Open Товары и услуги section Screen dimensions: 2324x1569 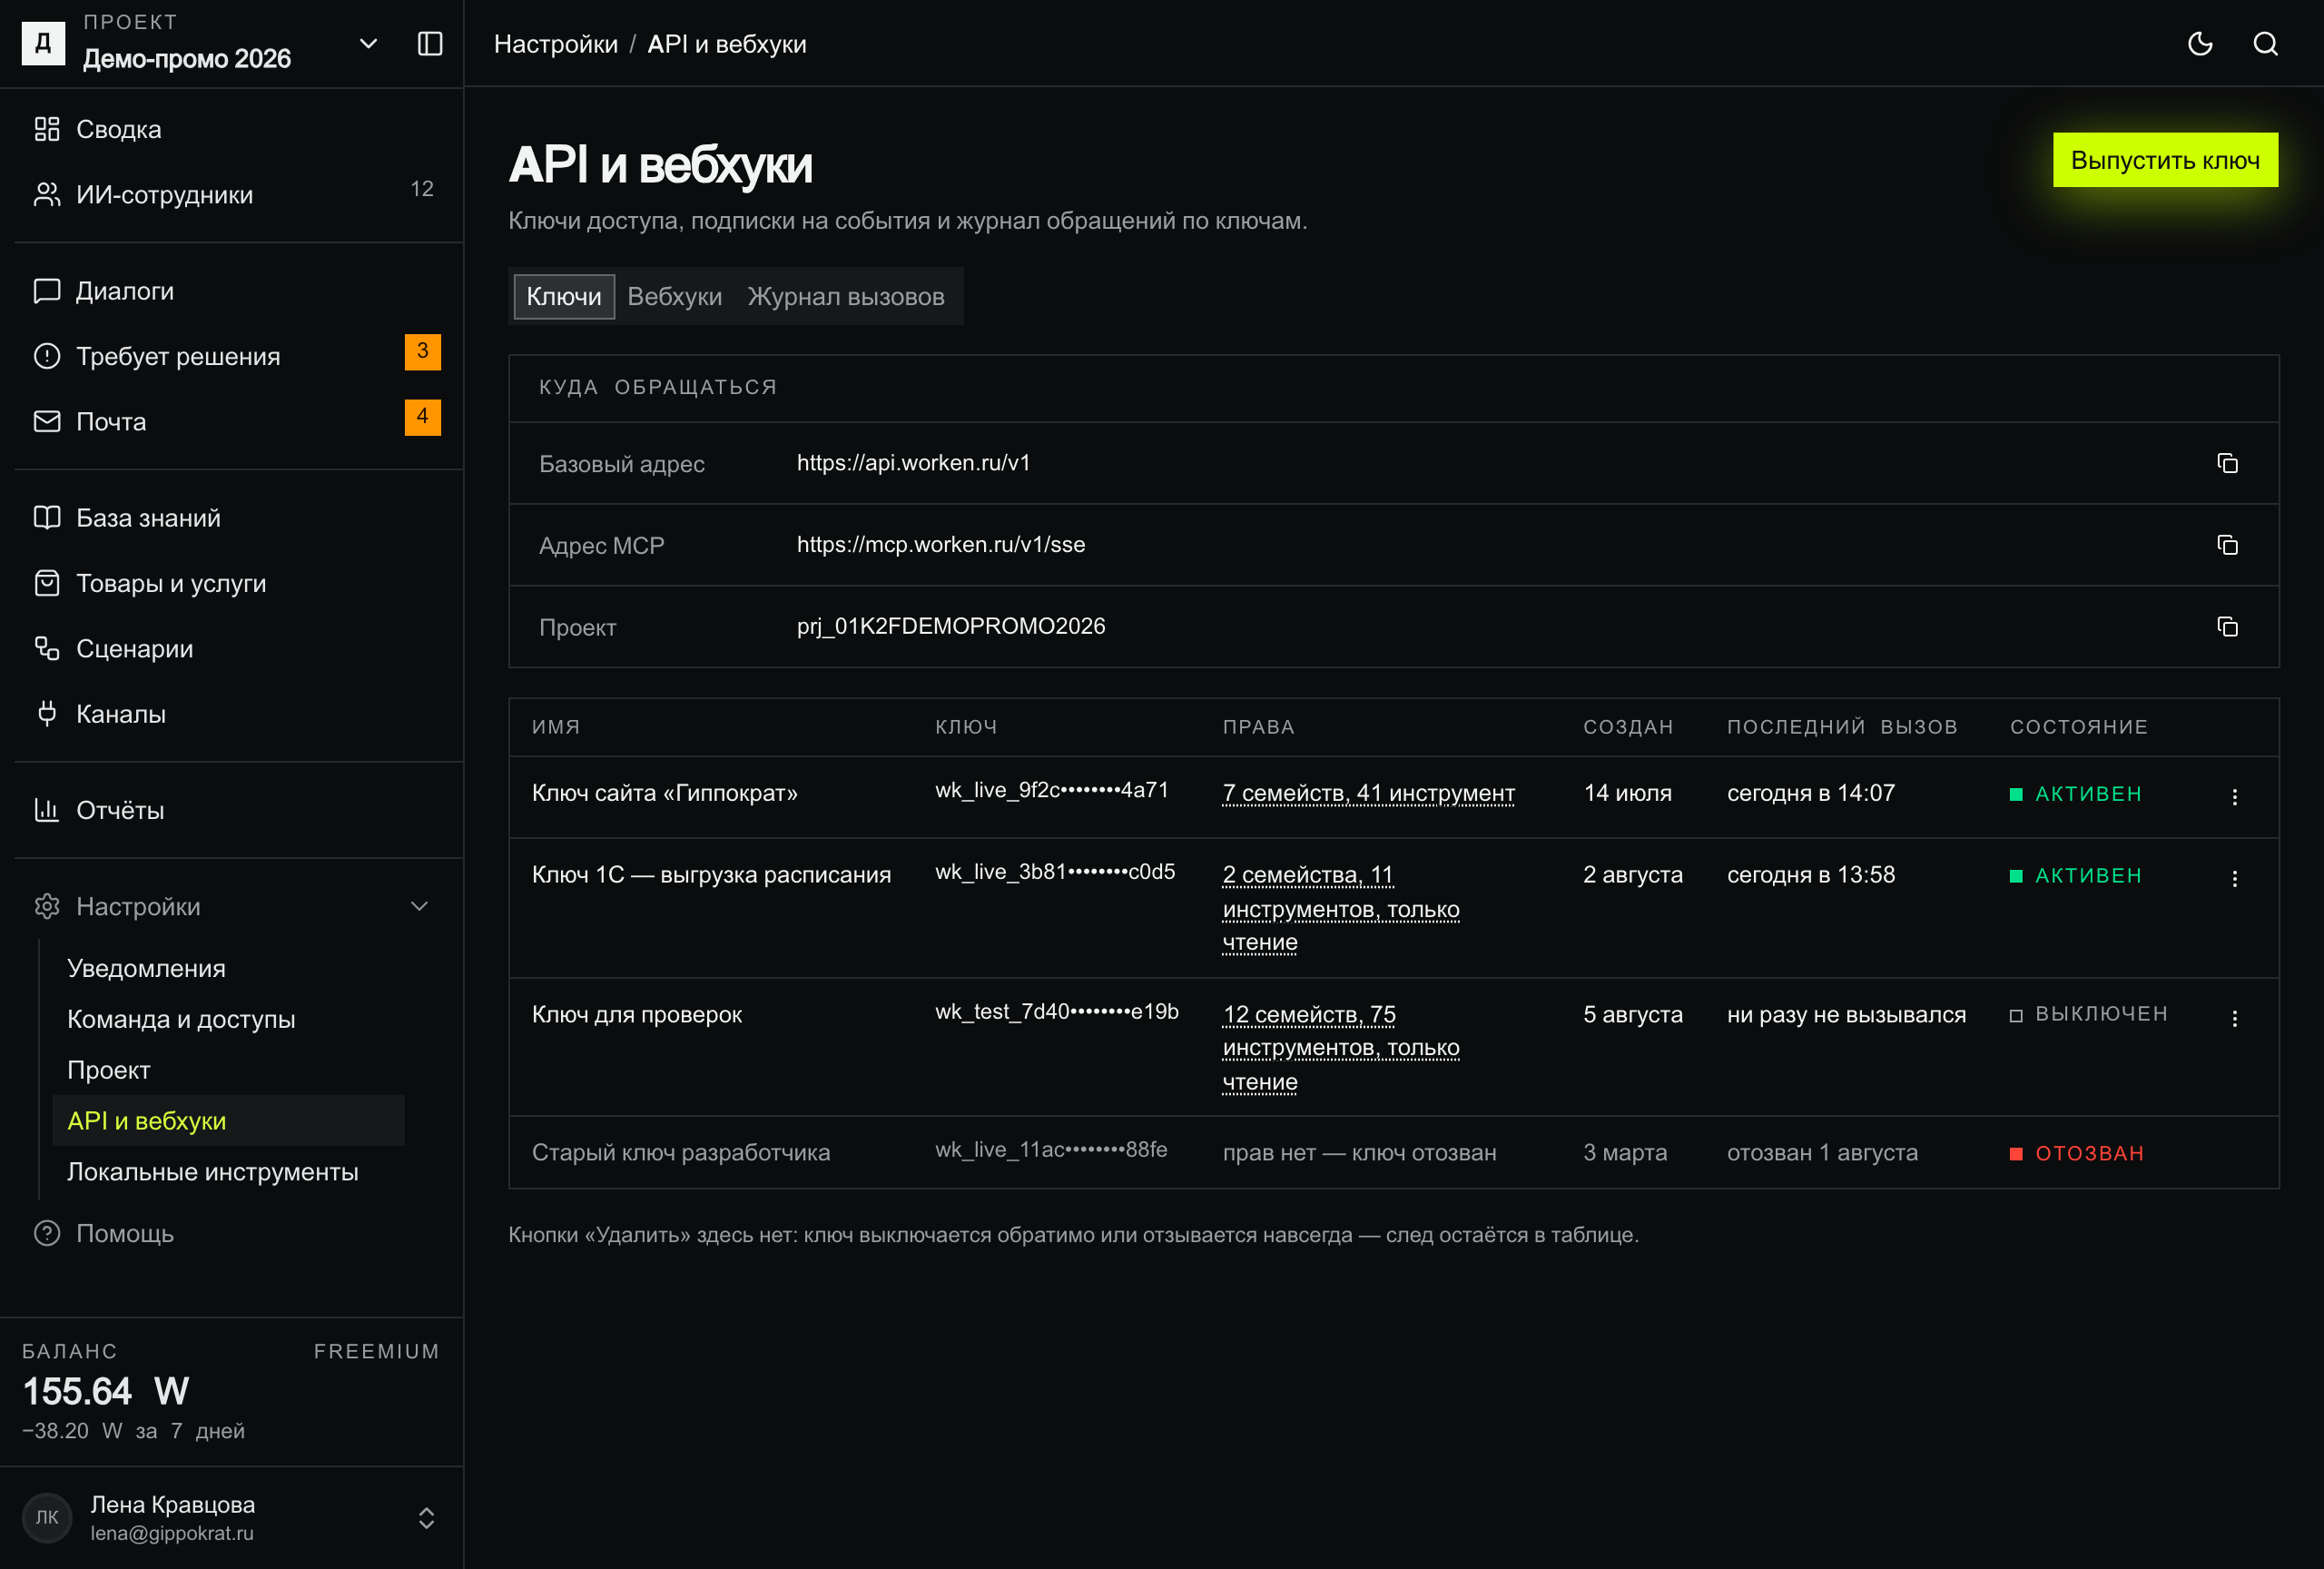232,583
